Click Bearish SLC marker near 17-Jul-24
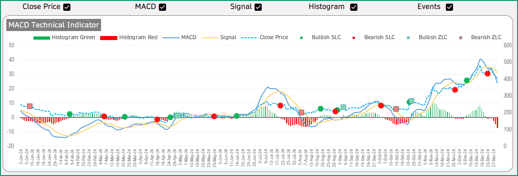The height and width of the screenshot is (176, 518). (281, 105)
